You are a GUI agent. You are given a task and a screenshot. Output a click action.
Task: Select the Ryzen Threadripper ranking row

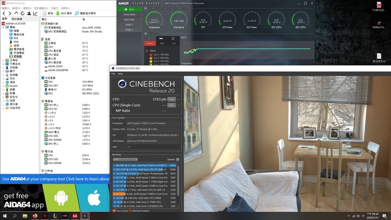pyautogui.click(x=144, y=173)
